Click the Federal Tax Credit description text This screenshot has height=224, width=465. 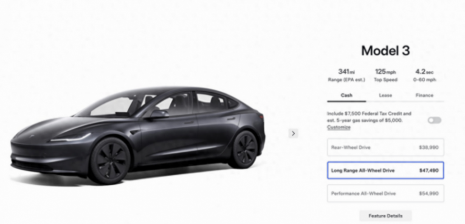point(369,117)
